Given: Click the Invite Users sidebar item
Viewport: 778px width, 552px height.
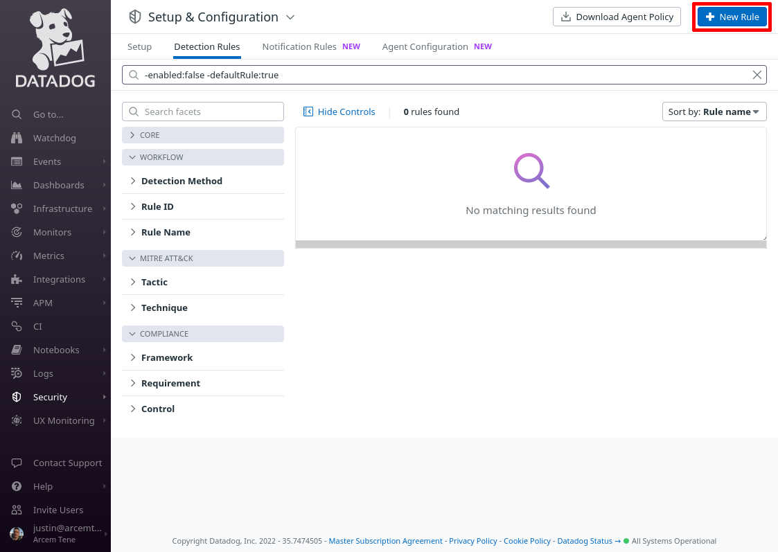Looking at the screenshot, I should [x=55, y=510].
